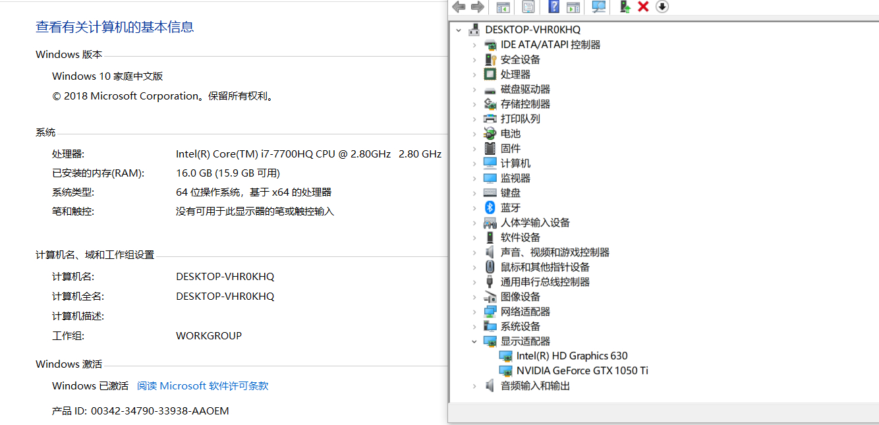The width and height of the screenshot is (879, 425).
Task: Expand the 计算机 node in device tree
Action: pos(474,163)
